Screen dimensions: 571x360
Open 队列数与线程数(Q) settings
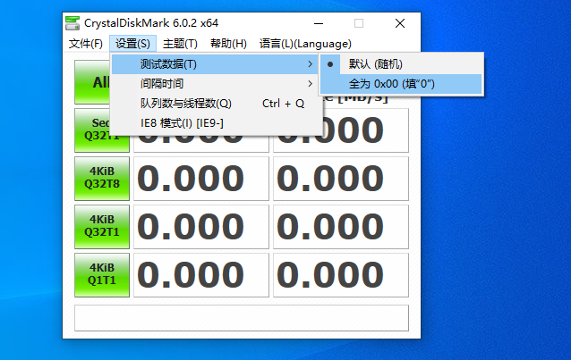(x=217, y=104)
